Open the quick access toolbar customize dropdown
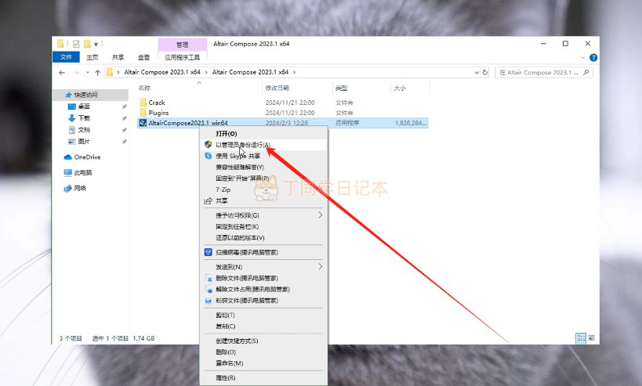This screenshot has height=386, width=642. [96, 44]
